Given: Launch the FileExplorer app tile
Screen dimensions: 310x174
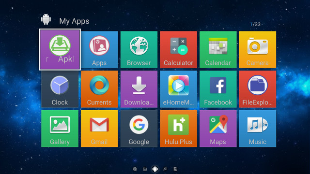Looking at the screenshot, I should pyautogui.click(x=257, y=89).
